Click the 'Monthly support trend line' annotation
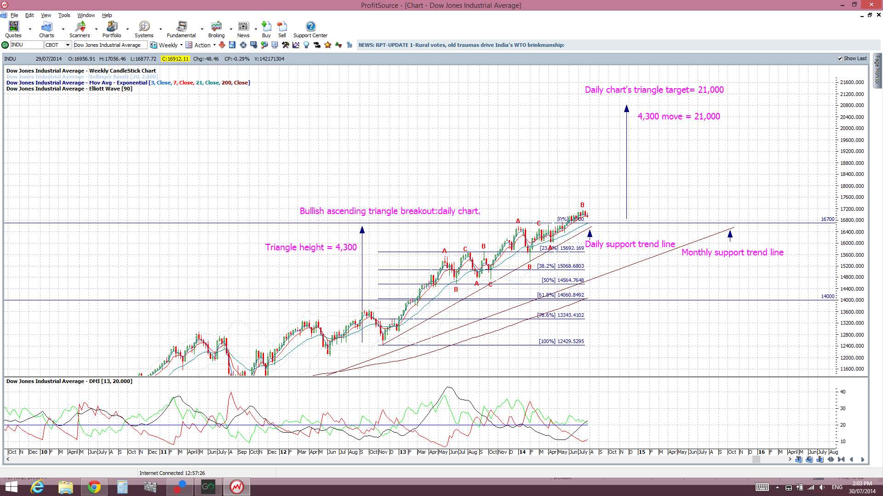883x496 pixels. [732, 252]
